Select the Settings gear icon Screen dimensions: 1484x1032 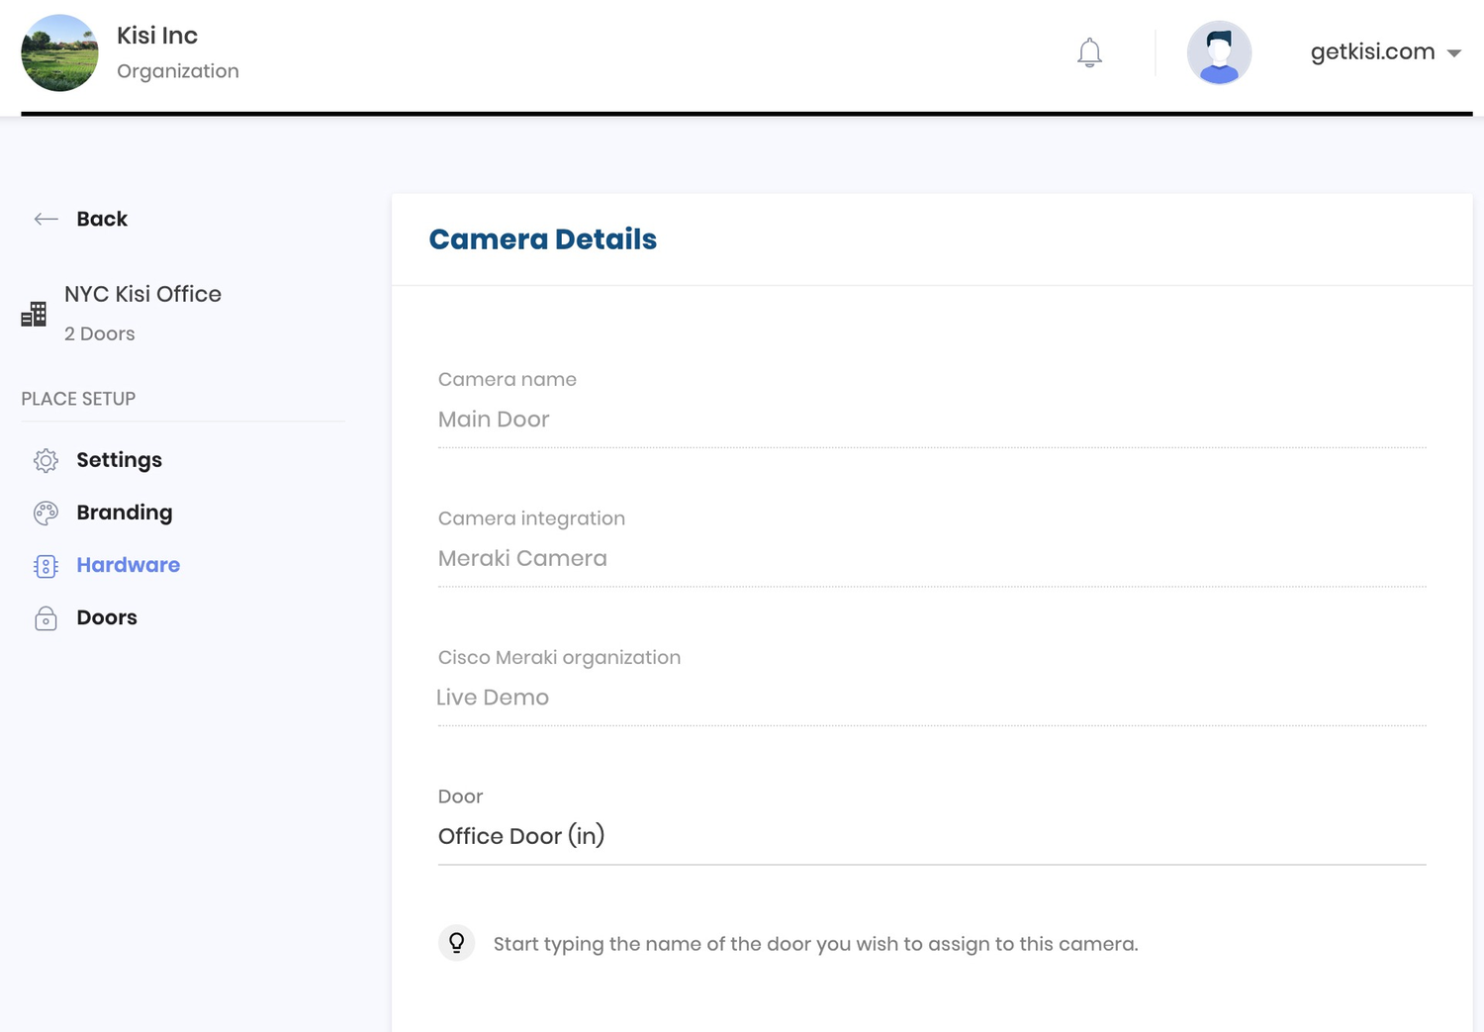(46, 460)
